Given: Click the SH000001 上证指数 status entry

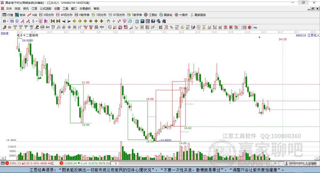Looking at the screenshot, I should click(301, 163).
